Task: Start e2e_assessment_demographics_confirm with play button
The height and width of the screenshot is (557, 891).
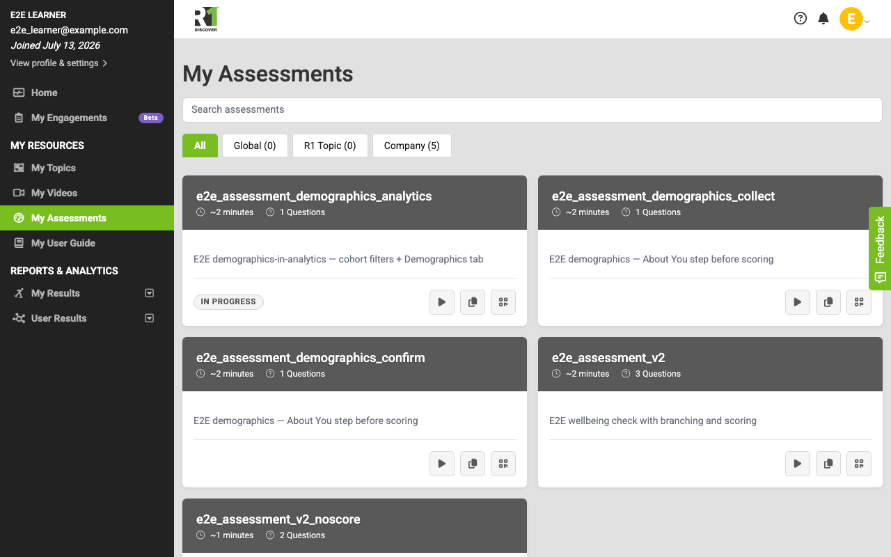Action: tap(442, 464)
